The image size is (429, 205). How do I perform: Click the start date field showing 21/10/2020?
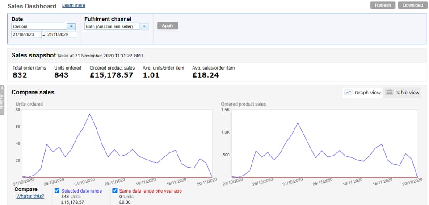tap(26, 35)
